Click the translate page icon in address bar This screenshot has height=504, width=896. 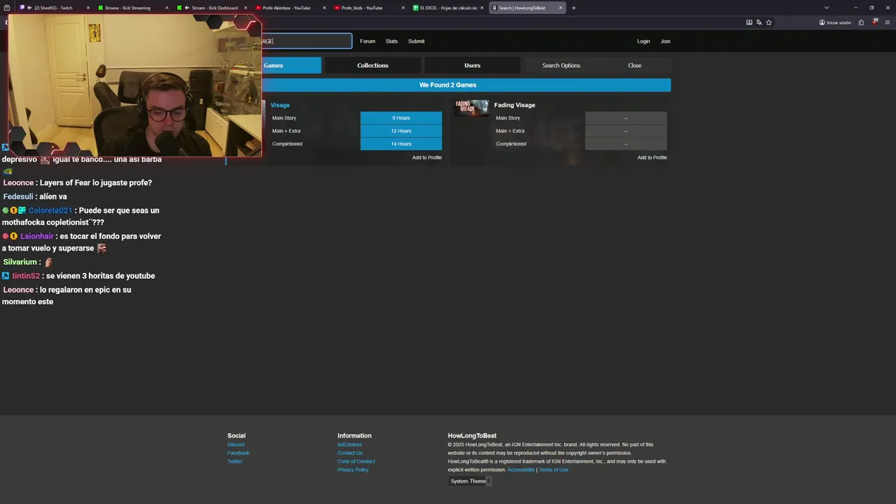coord(759,22)
